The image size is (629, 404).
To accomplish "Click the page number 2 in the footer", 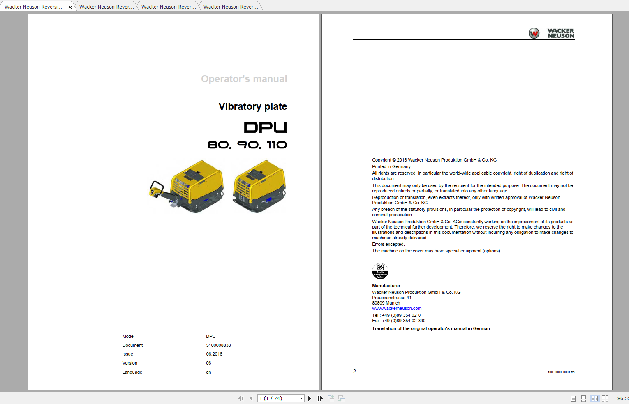I will click(354, 371).
